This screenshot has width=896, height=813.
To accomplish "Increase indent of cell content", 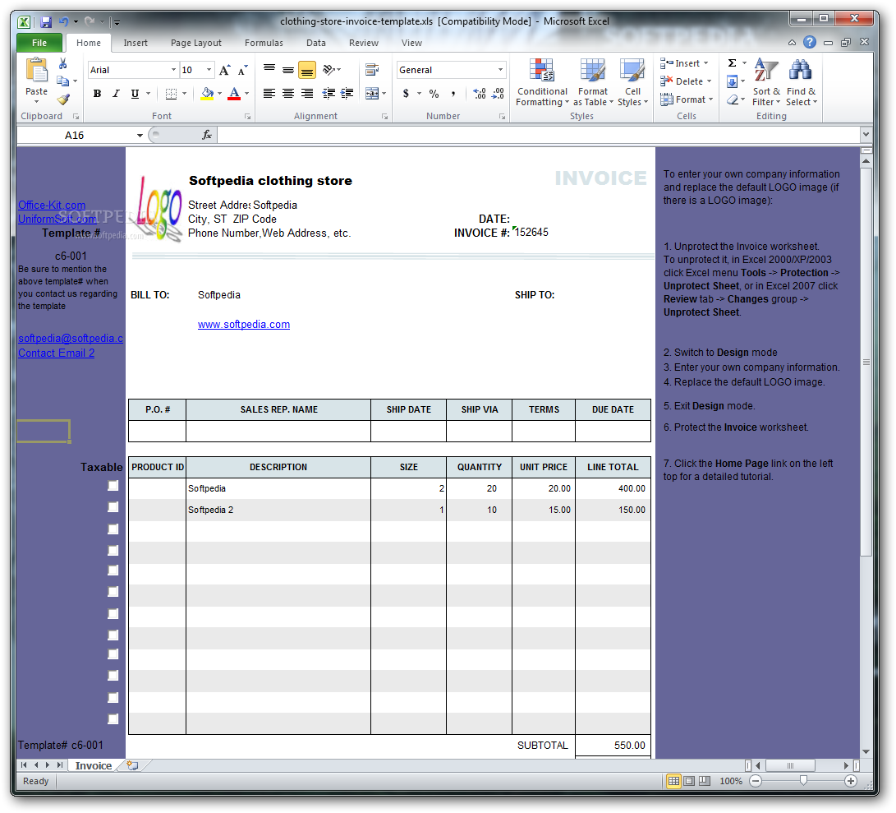I will coord(347,93).
